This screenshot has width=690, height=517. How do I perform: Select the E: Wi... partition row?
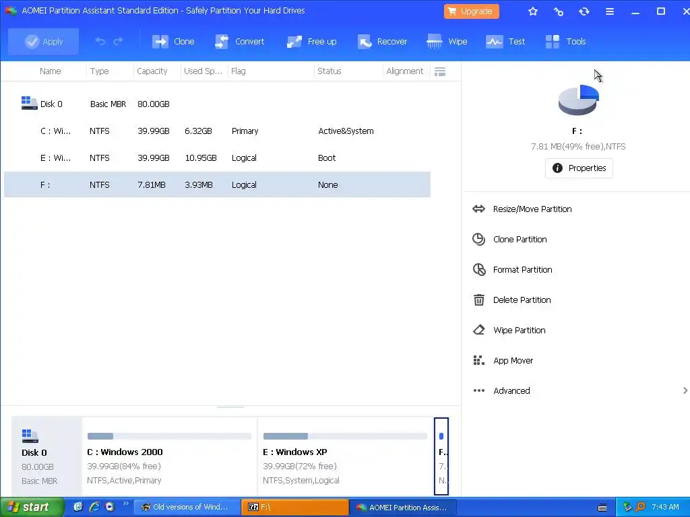tap(218, 158)
